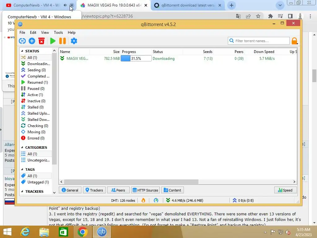The width and height of the screenshot is (317, 238).
Task: Click the Add Torrent Link toolbar icon
Action: [22, 41]
